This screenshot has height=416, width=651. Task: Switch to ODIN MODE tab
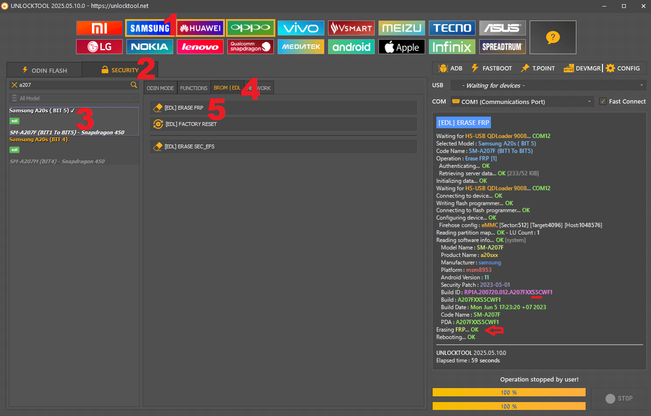pyautogui.click(x=160, y=88)
